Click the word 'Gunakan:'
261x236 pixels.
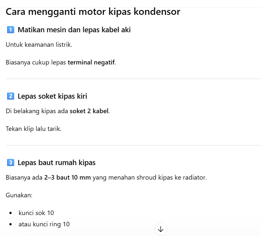[19, 195]
